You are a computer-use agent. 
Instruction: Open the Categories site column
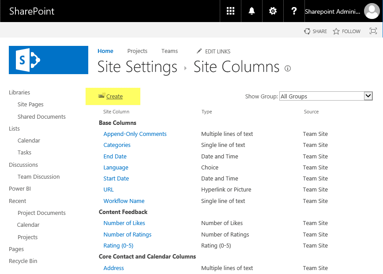tap(117, 145)
